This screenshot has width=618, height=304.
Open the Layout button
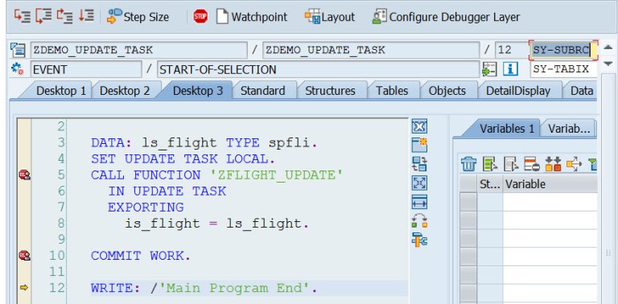[329, 17]
